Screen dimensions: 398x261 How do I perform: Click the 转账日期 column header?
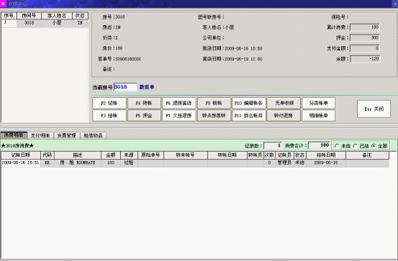pos(228,155)
